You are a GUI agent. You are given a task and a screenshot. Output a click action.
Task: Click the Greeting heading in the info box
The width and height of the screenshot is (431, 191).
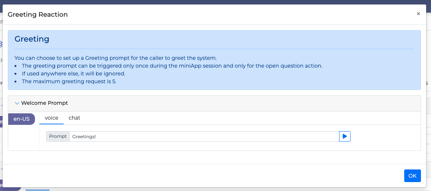point(32,39)
